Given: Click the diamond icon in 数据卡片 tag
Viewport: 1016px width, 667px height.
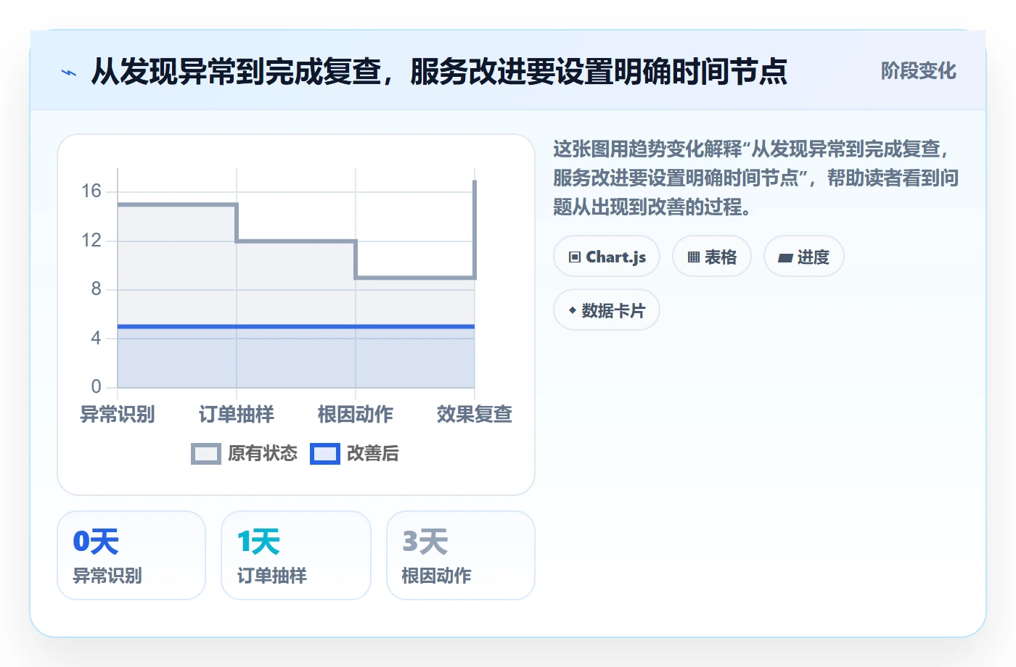Looking at the screenshot, I should 573,311.
